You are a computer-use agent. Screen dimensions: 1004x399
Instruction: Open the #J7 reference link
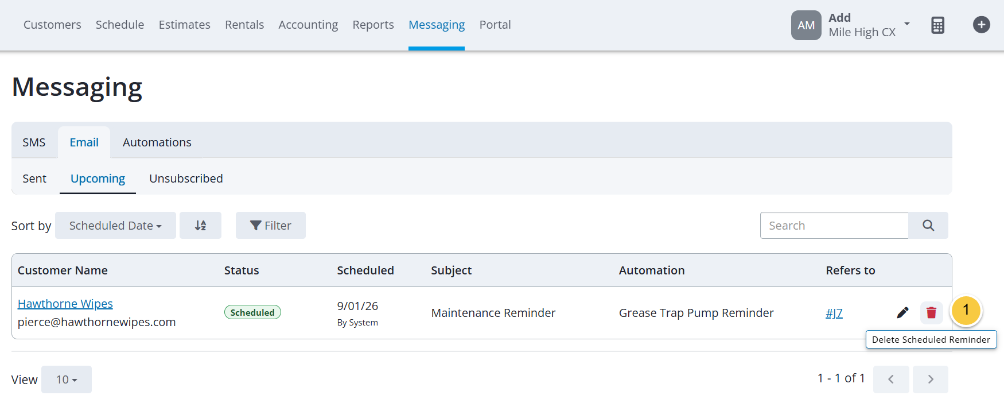click(x=834, y=313)
